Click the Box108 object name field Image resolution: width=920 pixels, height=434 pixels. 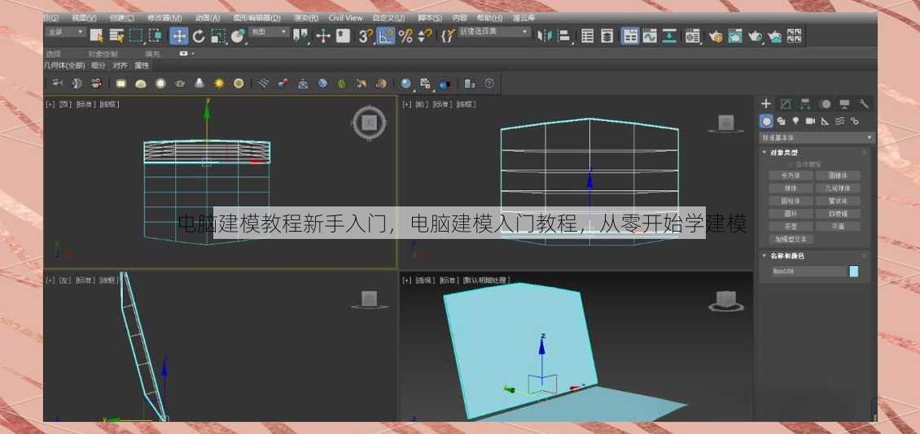coord(808,271)
